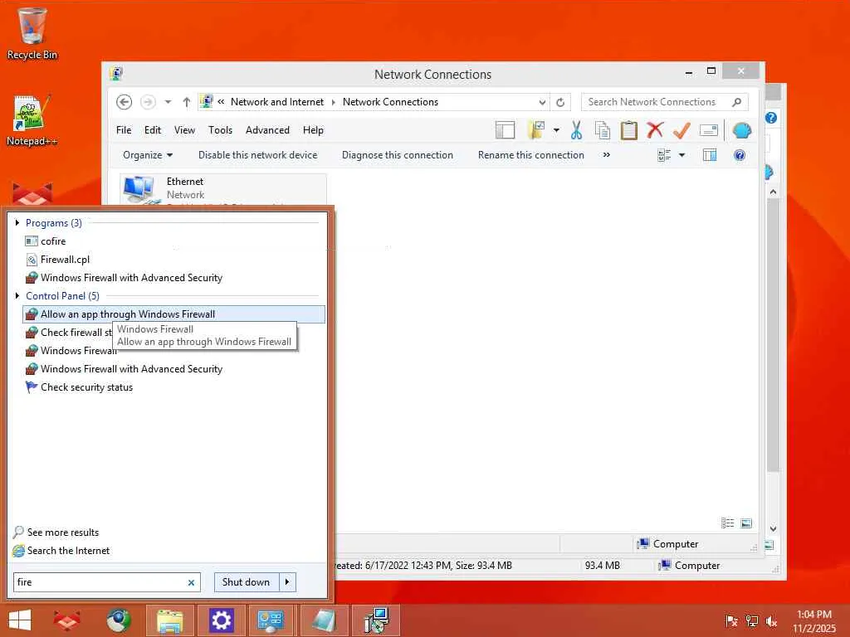The image size is (850, 637).
Task: Switch to large icons view at bottom right
Action: pos(746,523)
